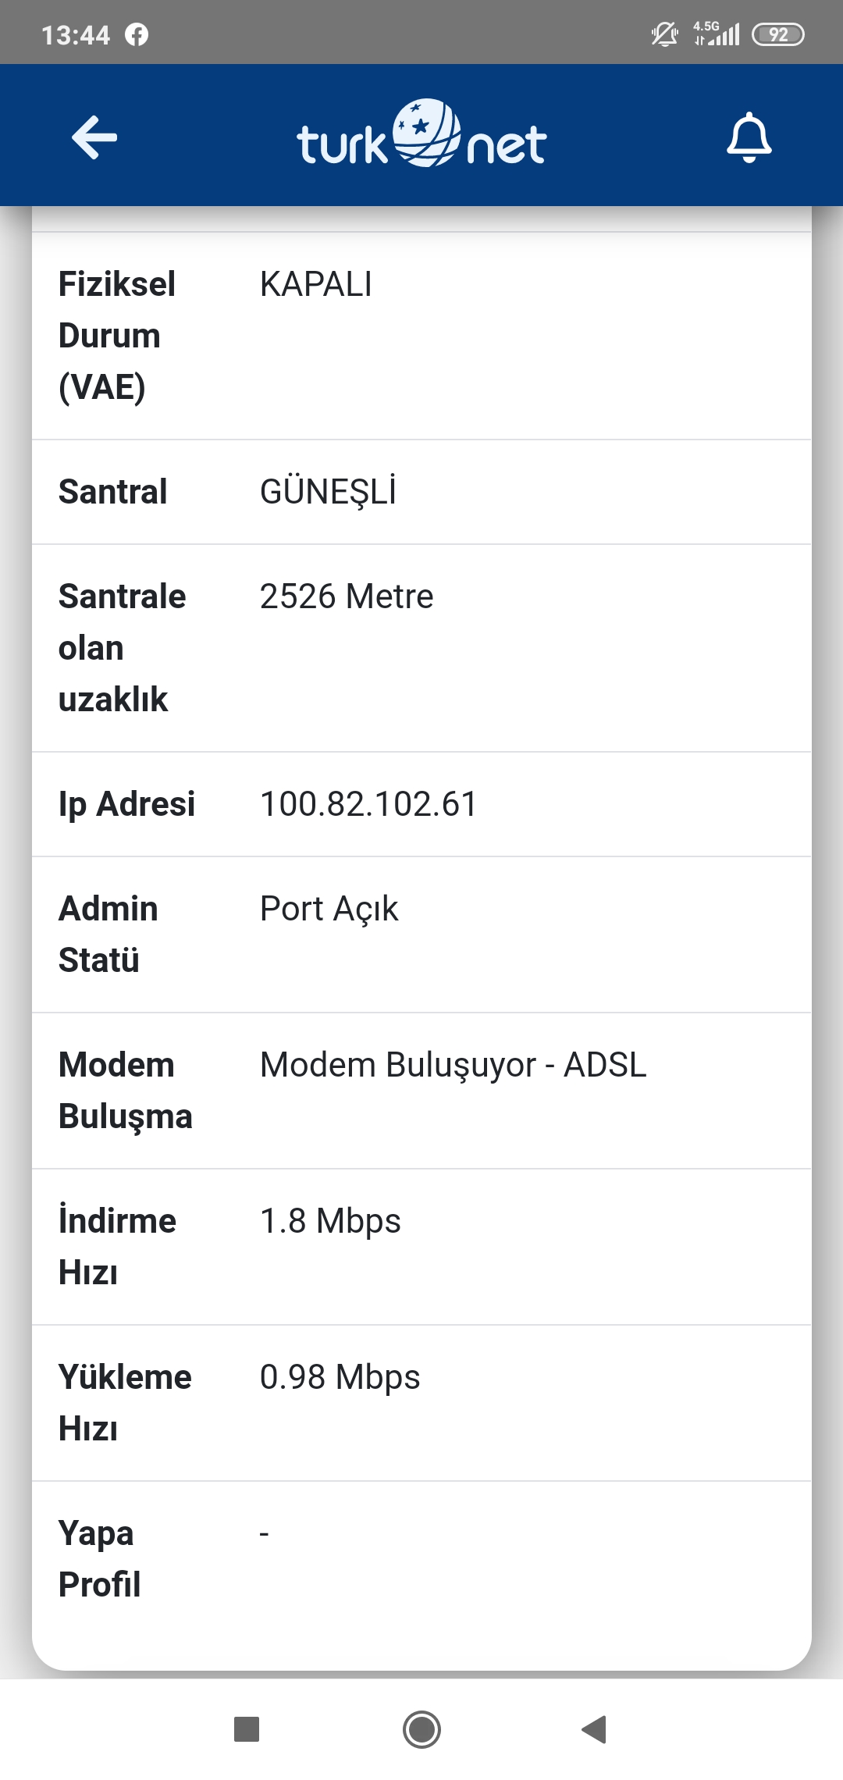Screen dimensions: 843x1780
Task: Select the IP address 100.82.102.61
Action: 368,804
